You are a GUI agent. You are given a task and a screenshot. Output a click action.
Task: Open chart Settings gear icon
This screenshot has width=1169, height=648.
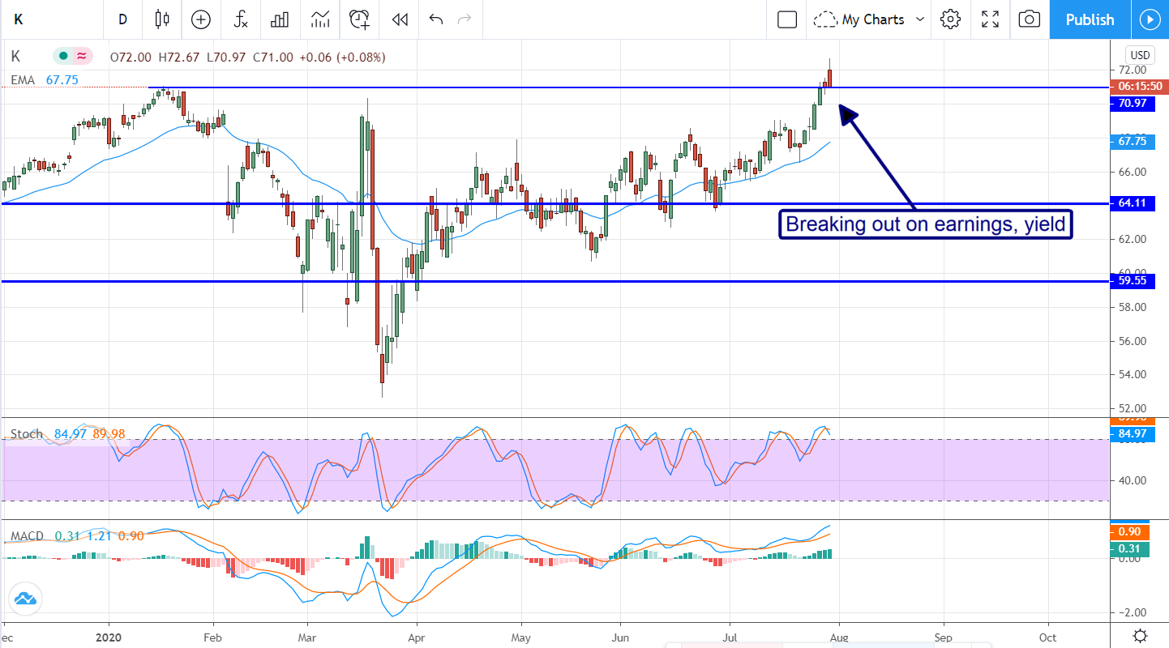[x=951, y=19]
